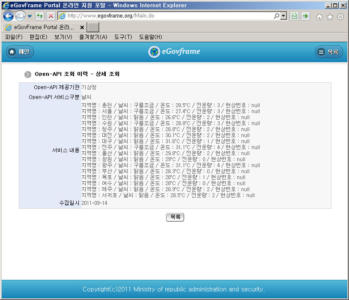The image size is (349, 300).
Task: Click the browser Forward arrow button
Action: 20,16
